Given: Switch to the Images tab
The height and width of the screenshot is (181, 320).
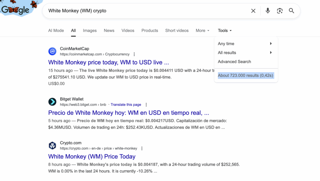Looking at the screenshot, I should click(x=90, y=31).
